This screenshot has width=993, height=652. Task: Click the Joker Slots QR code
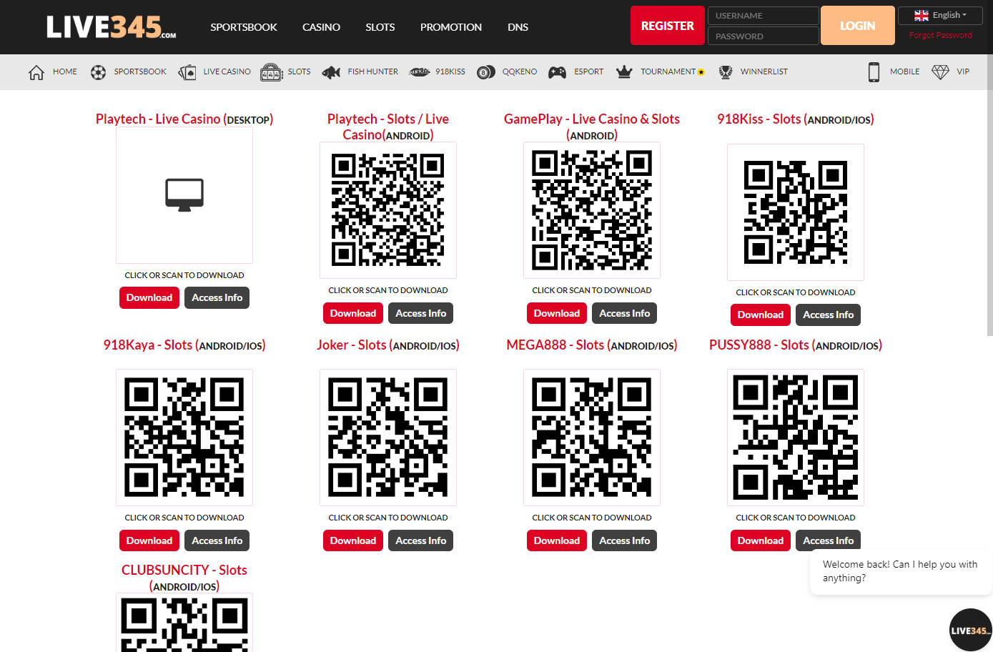pyautogui.click(x=388, y=438)
